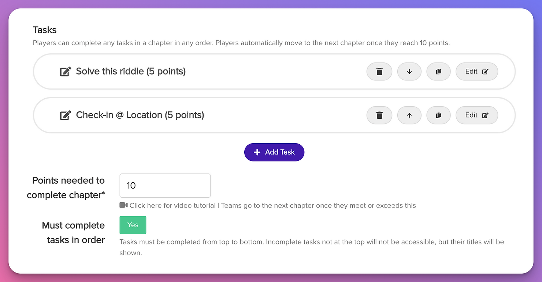Viewport: 542px width, 282px height.
Task: Move the riddle task down
Action: pyautogui.click(x=409, y=71)
